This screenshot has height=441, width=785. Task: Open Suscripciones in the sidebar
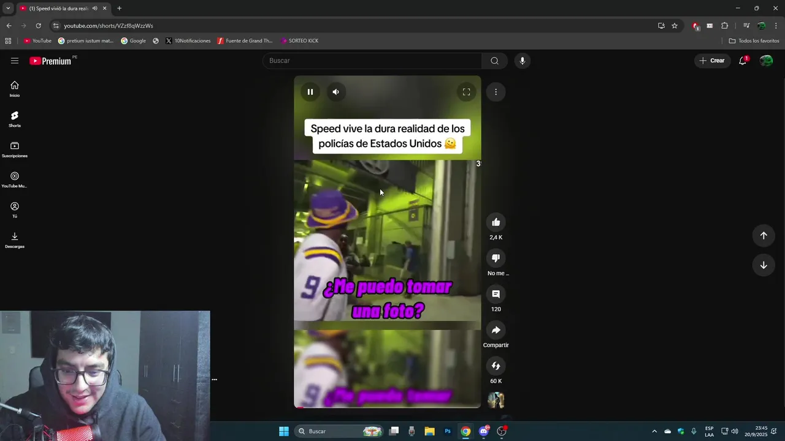pyautogui.click(x=15, y=149)
